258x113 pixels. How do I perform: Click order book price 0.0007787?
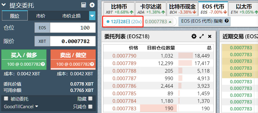pos(124,78)
